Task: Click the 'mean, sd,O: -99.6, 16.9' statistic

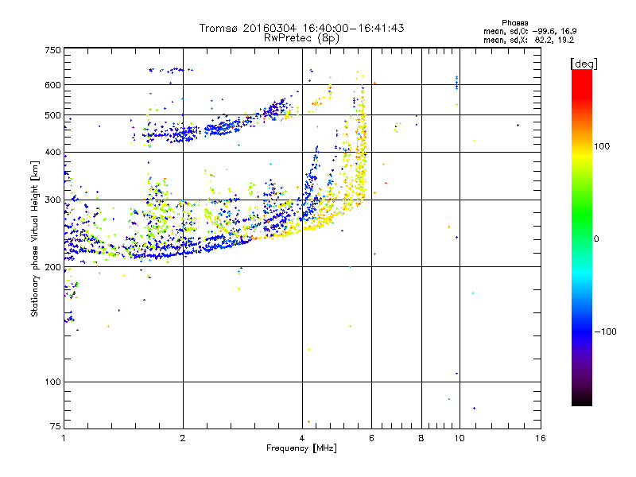Action: pos(529,31)
